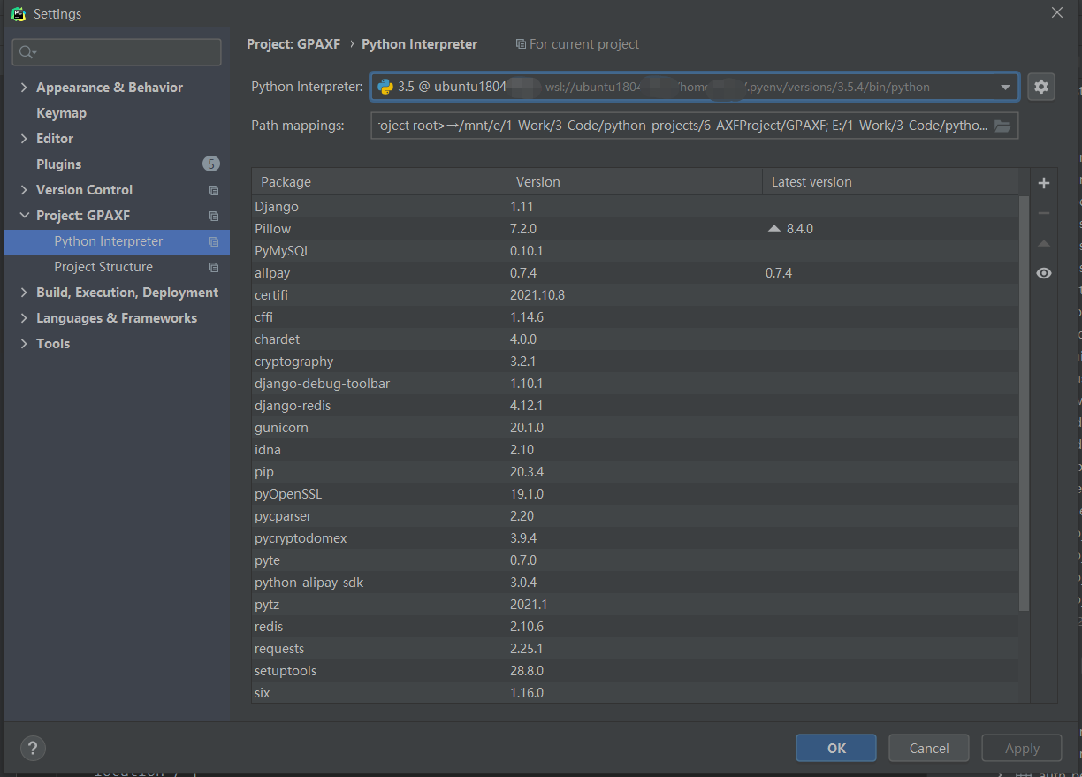Collapse the Project: GPAXF section
Image resolution: width=1082 pixels, height=777 pixels.
(24, 216)
